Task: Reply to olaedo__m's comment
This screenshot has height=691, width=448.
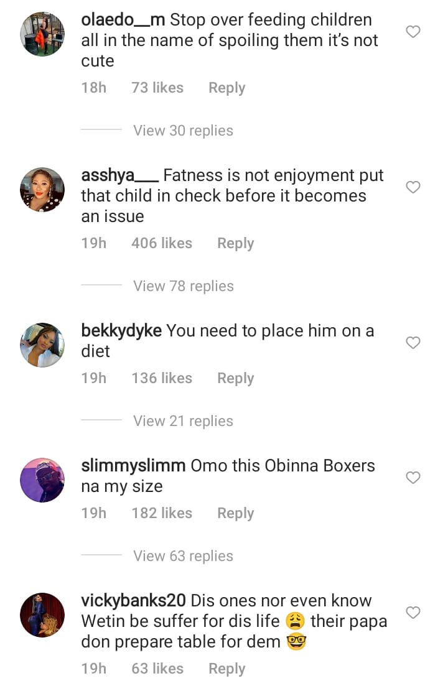Action: (226, 88)
